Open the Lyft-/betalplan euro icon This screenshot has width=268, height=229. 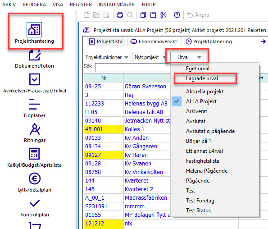35,179
